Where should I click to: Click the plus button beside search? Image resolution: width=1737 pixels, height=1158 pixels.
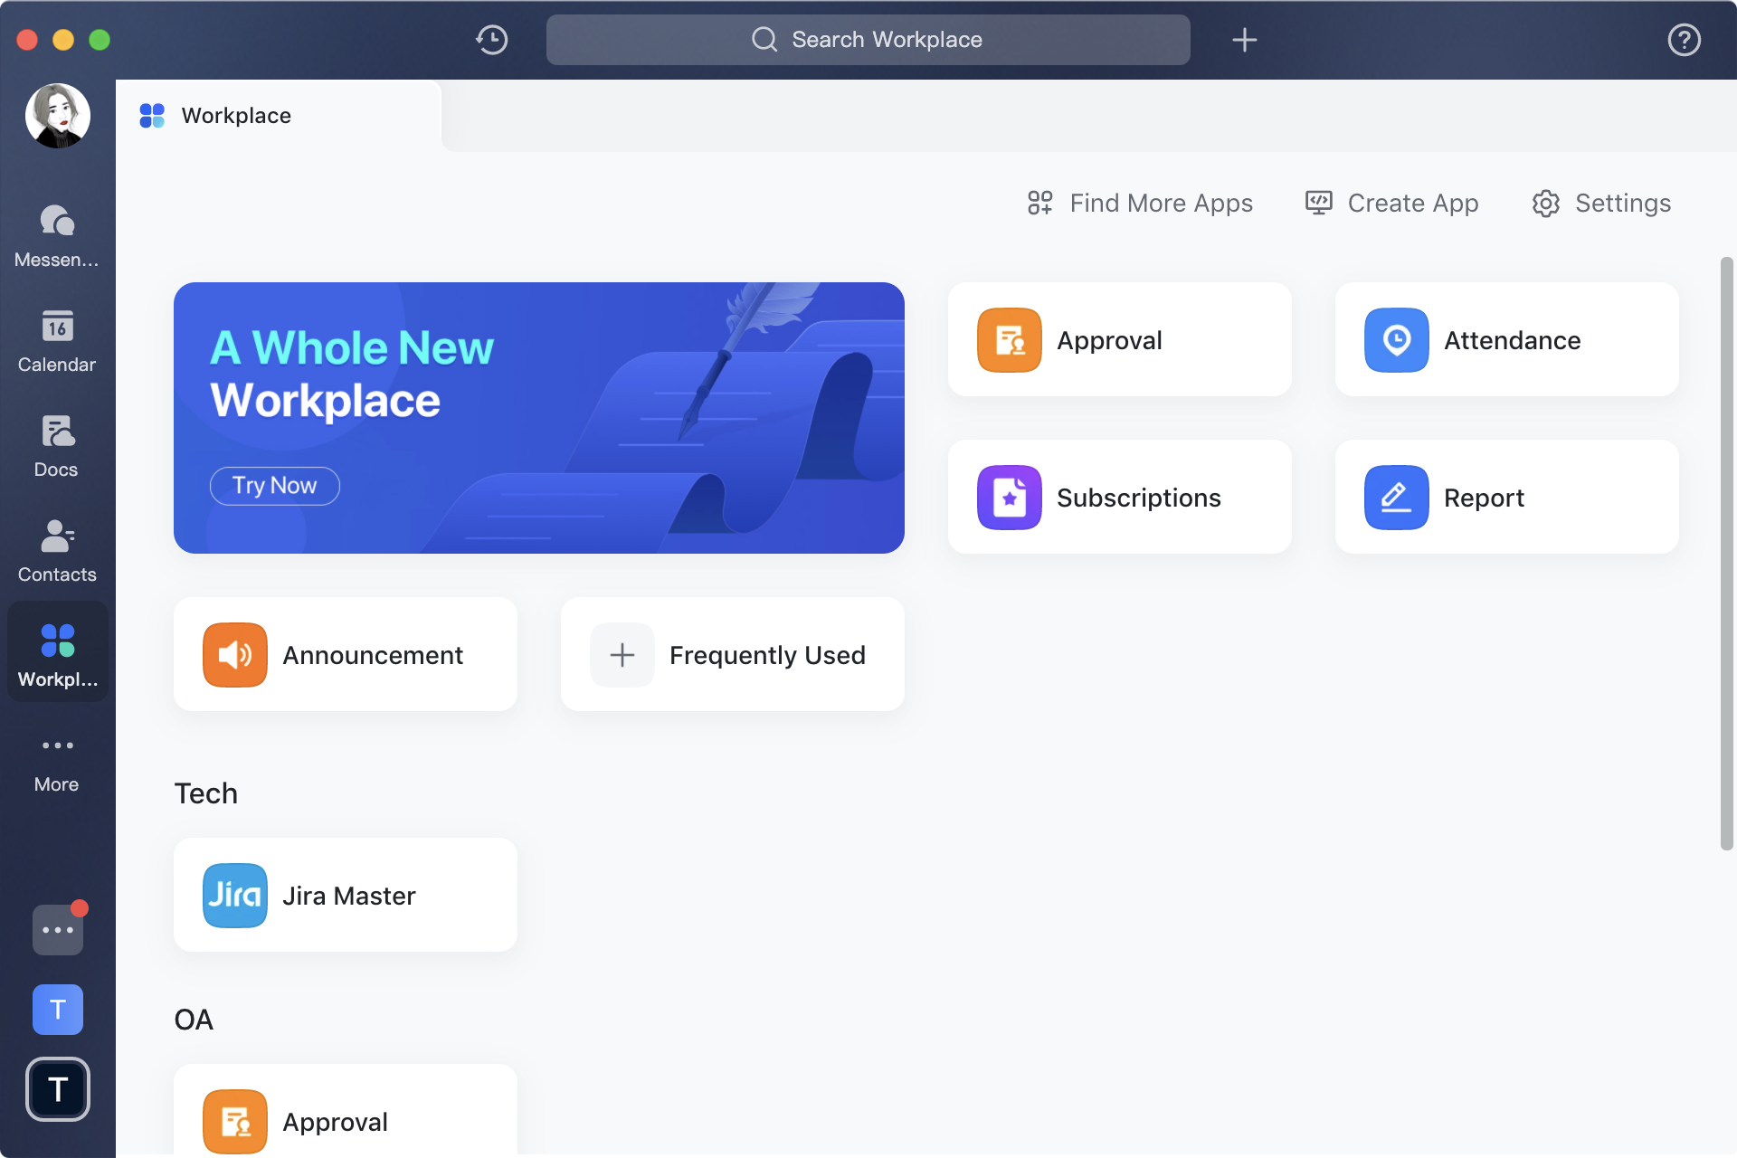[1245, 40]
